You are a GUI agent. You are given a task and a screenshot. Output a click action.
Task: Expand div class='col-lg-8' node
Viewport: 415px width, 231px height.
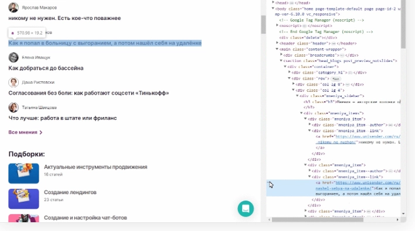(x=294, y=84)
